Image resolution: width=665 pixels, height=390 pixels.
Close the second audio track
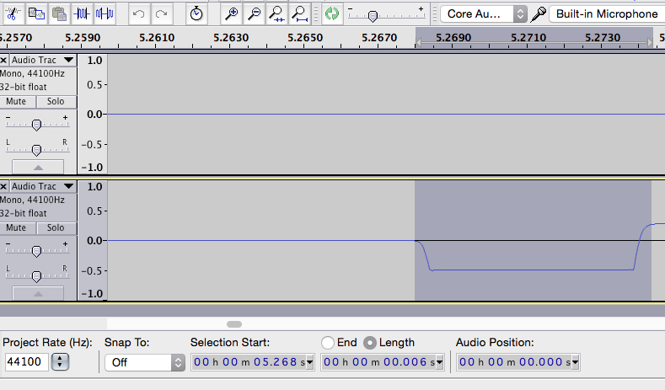[4, 187]
